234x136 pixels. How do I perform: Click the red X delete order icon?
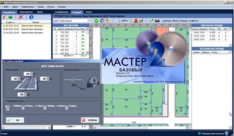tap(21, 17)
